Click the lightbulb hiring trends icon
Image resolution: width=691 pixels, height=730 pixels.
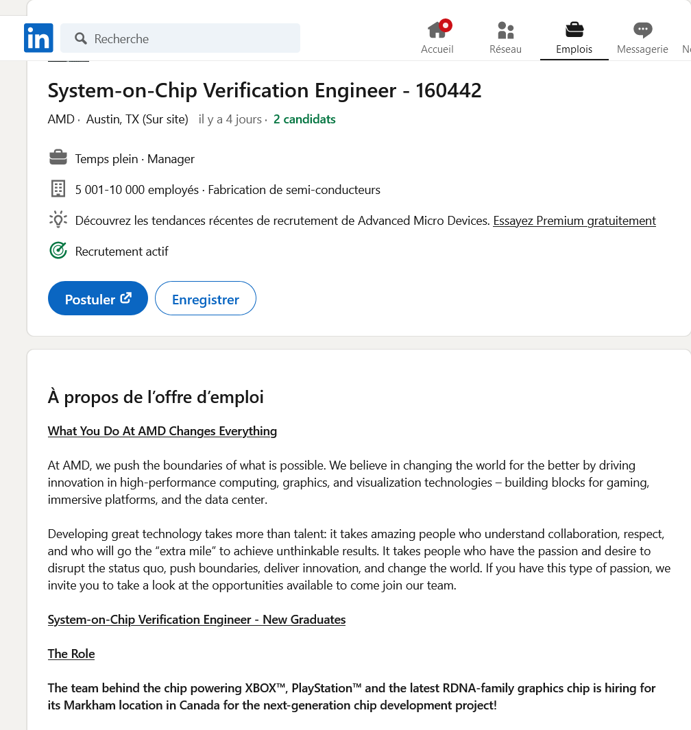pos(58,220)
